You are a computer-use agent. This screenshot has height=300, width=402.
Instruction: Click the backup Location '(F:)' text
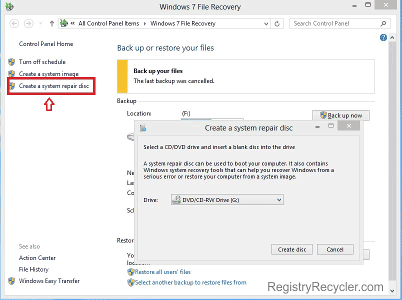coord(186,113)
